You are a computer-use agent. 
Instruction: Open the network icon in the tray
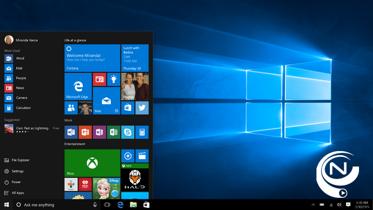pos(331,205)
